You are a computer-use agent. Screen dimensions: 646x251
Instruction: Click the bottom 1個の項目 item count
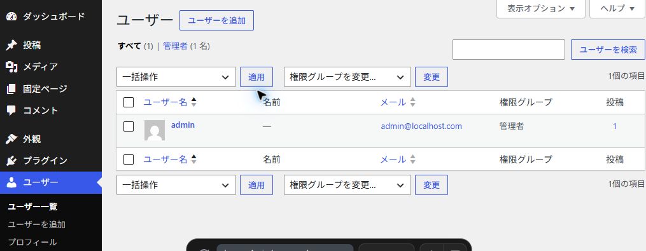pos(626,184)
